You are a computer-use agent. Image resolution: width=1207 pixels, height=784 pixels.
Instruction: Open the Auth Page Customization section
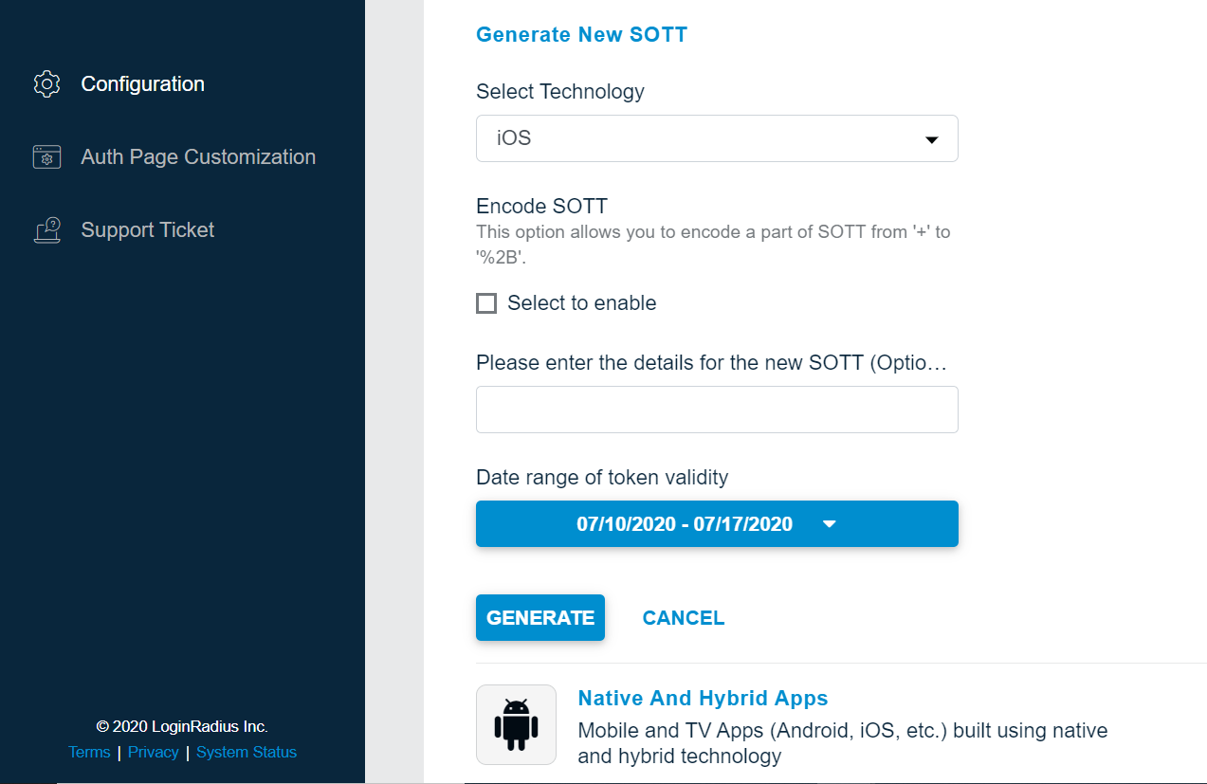(197, 156)
